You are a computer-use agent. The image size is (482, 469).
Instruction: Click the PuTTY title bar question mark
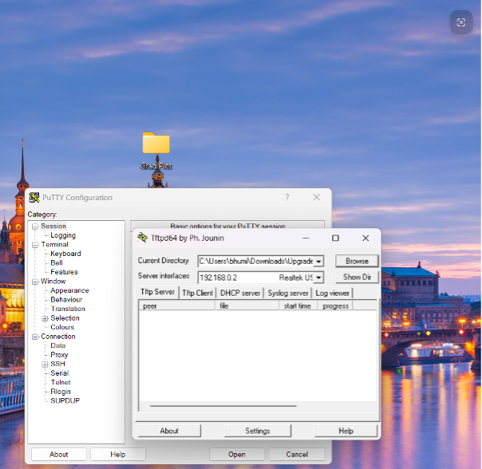287,198
